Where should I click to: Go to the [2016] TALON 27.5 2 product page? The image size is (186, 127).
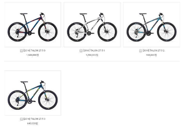point(153,51)
